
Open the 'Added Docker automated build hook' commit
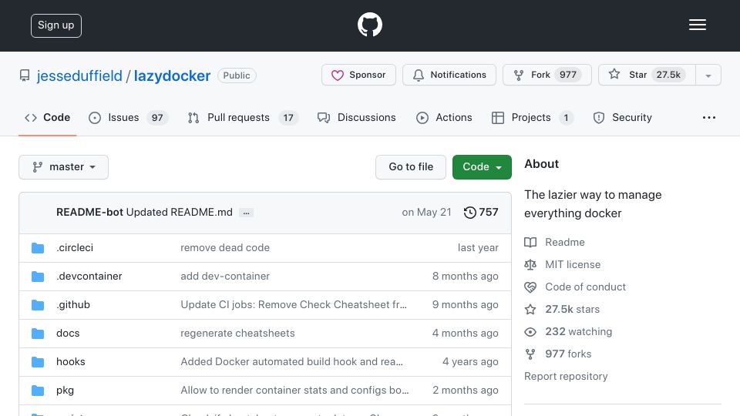point(291,362)
